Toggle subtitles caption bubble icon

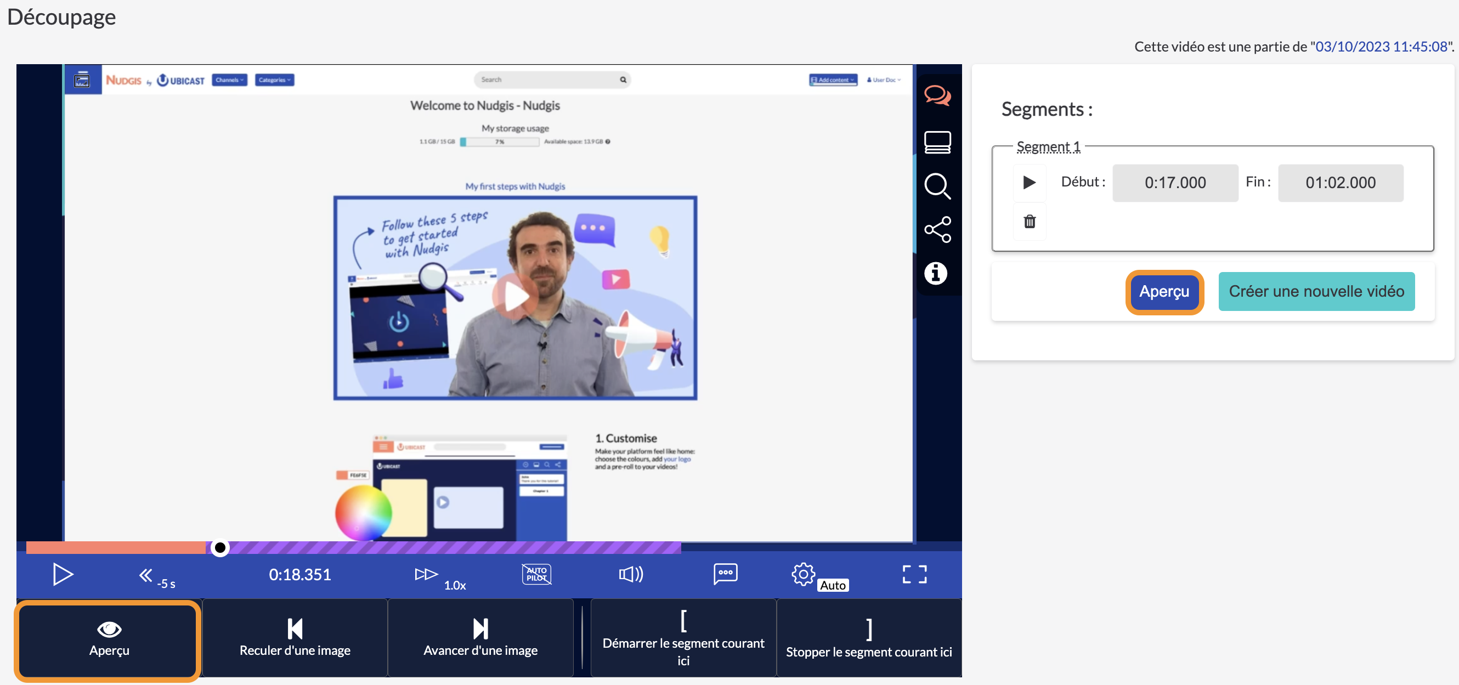[726, 574]
